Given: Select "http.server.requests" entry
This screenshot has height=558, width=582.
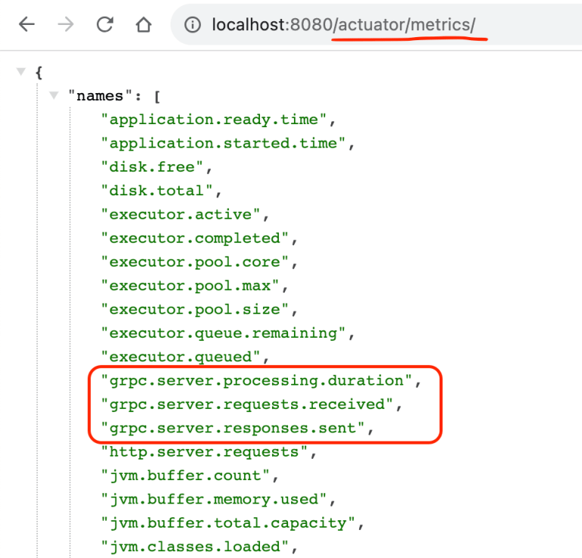Looking at the screenshot, I should 205,452.
